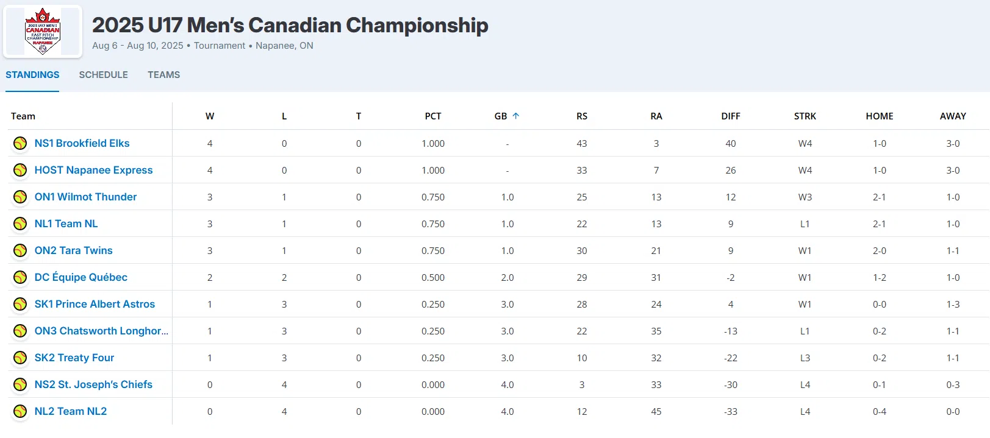Click the ON1 Wilmot Thunder ball icon
The height and width of the screenshot is (438, 990).
[x=20, y=197]
